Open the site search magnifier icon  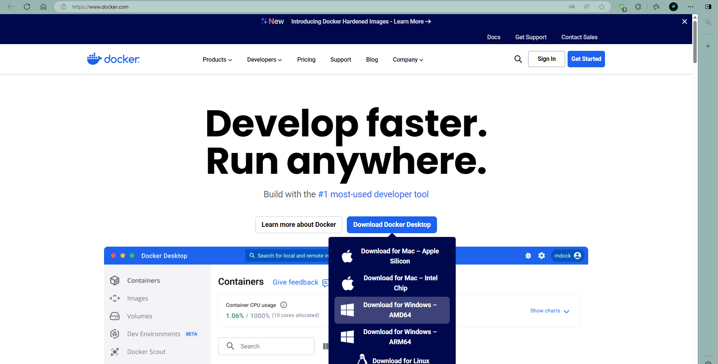[518, 59]
